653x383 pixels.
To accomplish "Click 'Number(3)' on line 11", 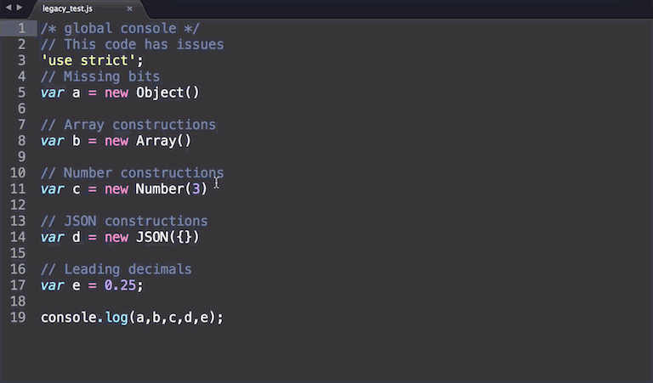I will pos(172,189).
